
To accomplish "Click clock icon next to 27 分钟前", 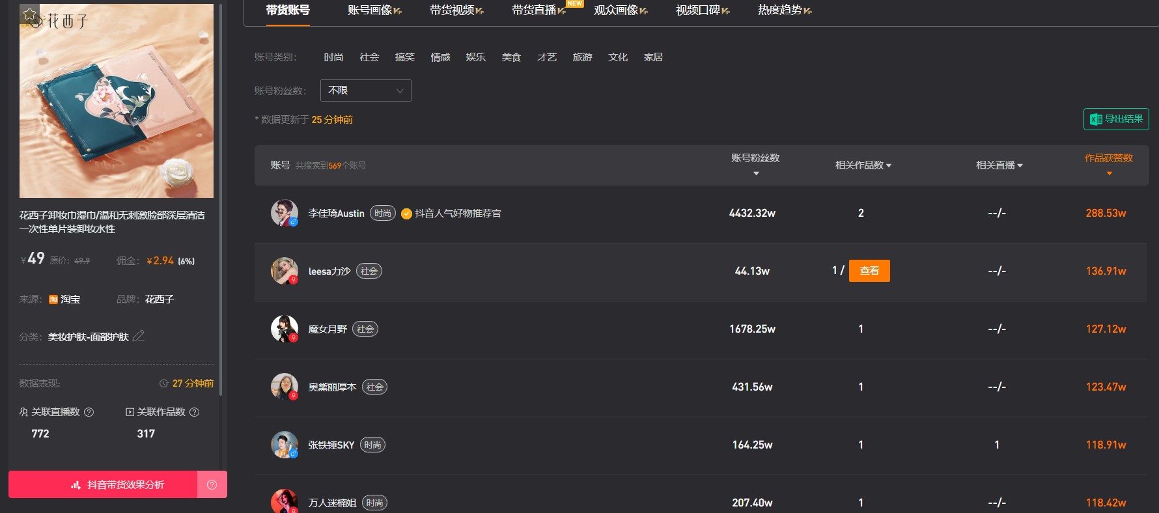I will [164, 383].
